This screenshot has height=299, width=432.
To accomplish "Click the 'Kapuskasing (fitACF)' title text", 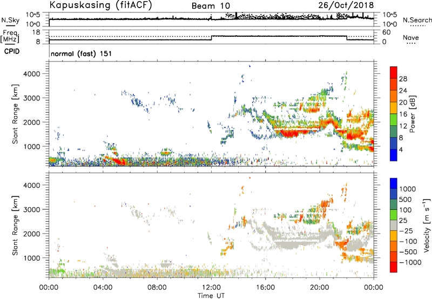I will (x=100, y=5).
